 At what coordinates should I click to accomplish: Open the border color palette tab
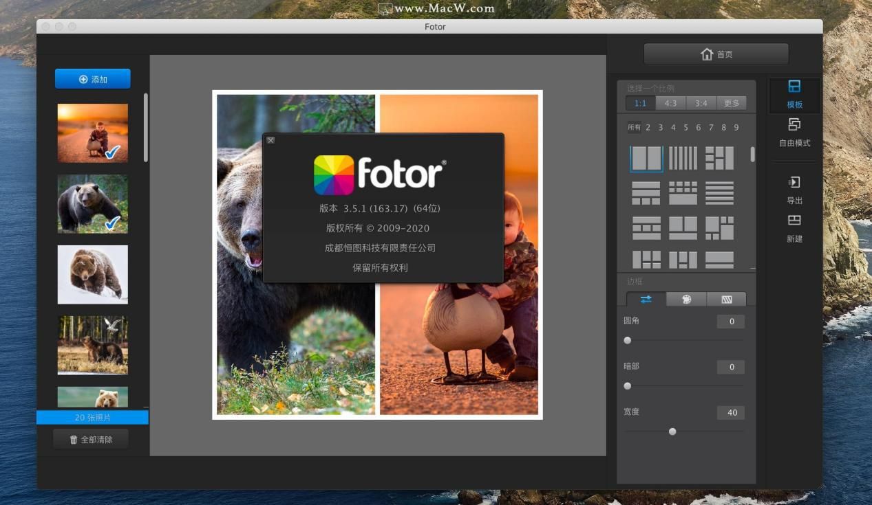[x=686, y=300]
